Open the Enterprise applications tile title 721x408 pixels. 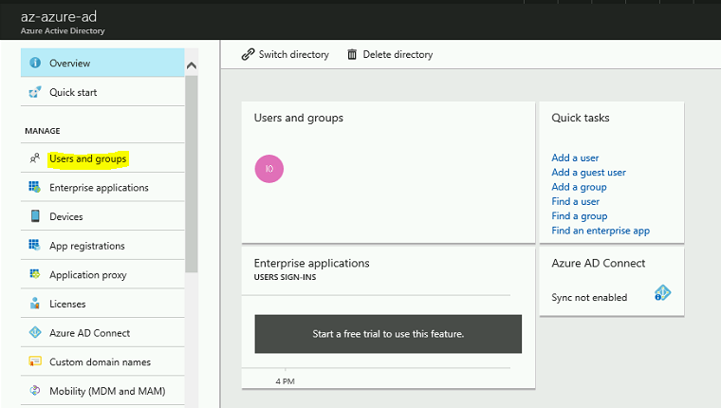click(x=312, y=263)
